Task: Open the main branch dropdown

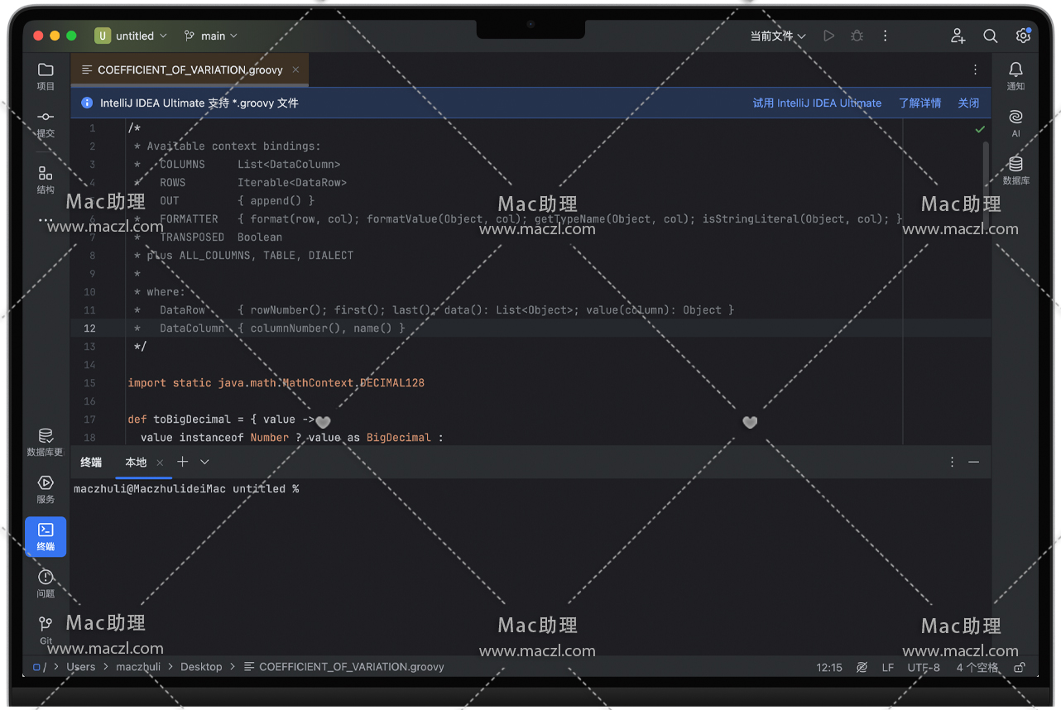Action: [x=211, y=36]
